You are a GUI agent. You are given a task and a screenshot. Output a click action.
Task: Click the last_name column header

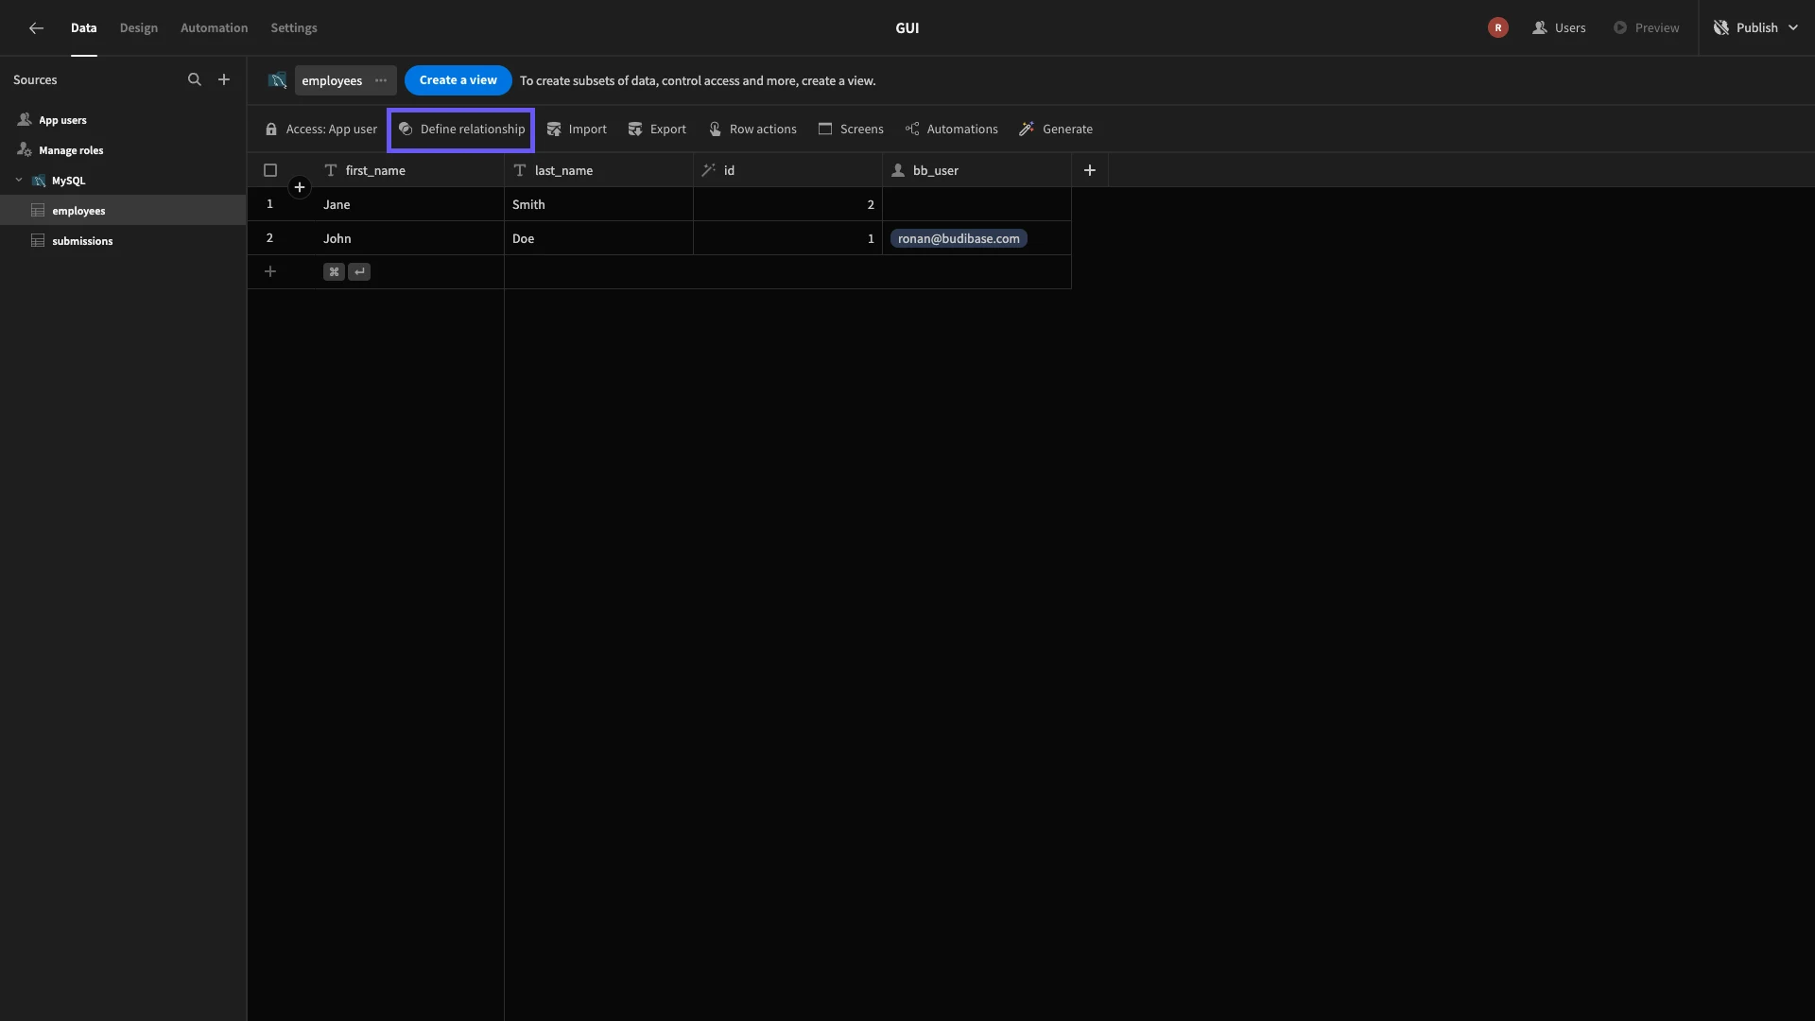[x=598, y=171]
